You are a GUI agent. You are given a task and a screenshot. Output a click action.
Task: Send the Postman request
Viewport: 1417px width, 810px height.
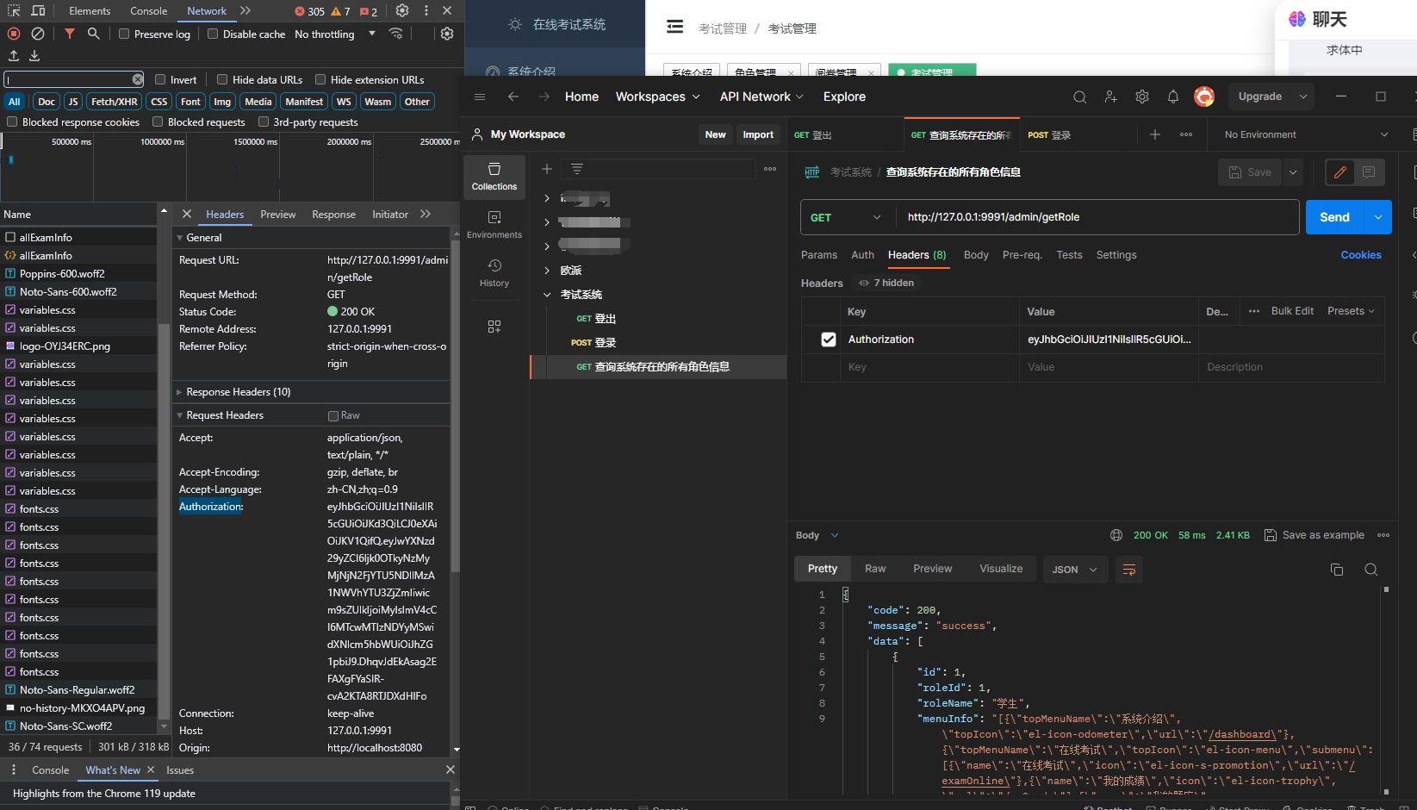pos(1334,217)
